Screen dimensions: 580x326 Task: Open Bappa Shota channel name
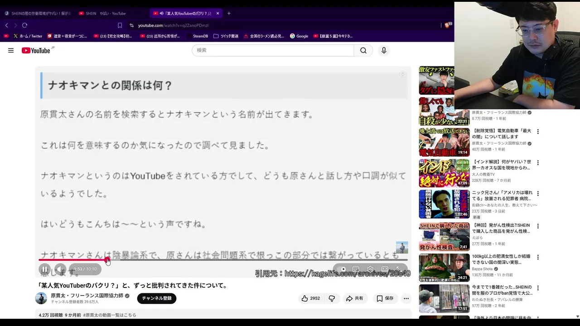point(482,269)
